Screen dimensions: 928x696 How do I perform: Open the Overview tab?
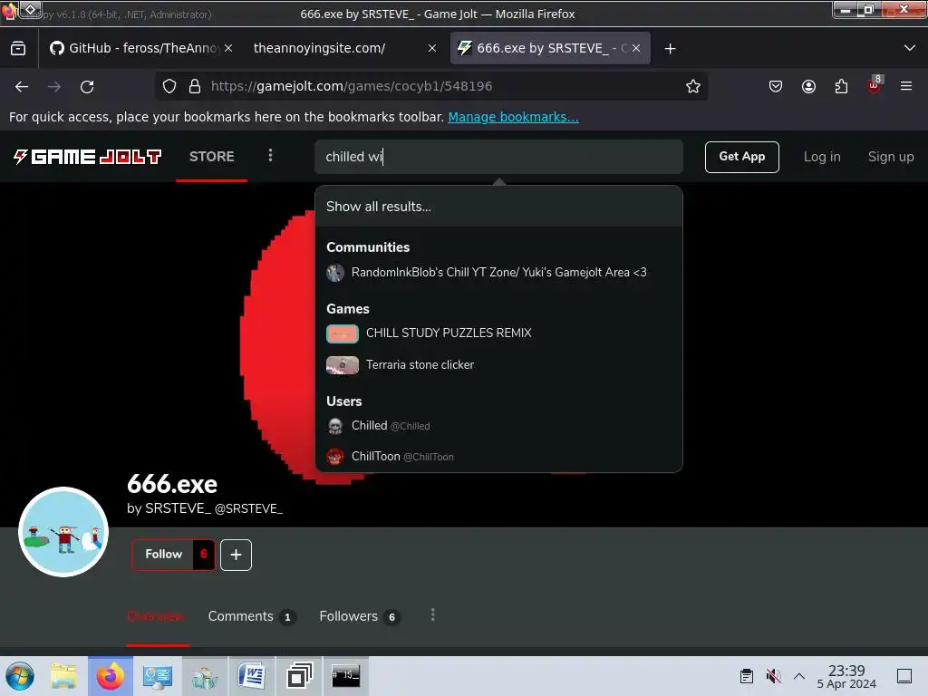pyautogui.click(x=156, y=616)
